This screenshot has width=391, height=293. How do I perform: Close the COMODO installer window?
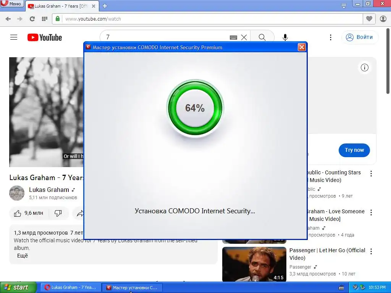click(302, 47)
